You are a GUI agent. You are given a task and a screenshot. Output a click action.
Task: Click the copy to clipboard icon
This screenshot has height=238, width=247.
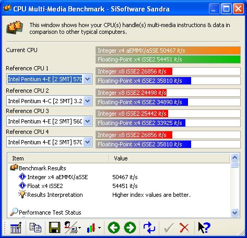click(36, 228)
